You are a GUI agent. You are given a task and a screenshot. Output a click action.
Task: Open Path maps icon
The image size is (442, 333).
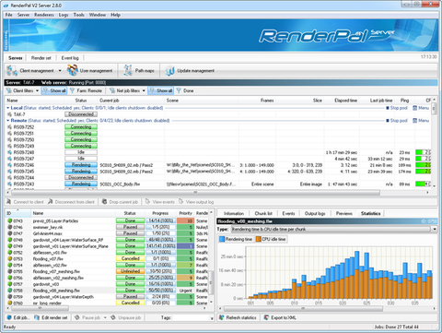click(128, 71)
